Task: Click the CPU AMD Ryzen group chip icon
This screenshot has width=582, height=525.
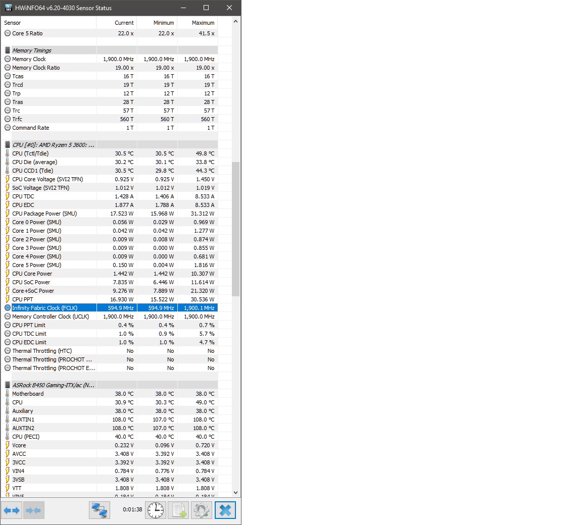Action: click(x=8, y=144)
